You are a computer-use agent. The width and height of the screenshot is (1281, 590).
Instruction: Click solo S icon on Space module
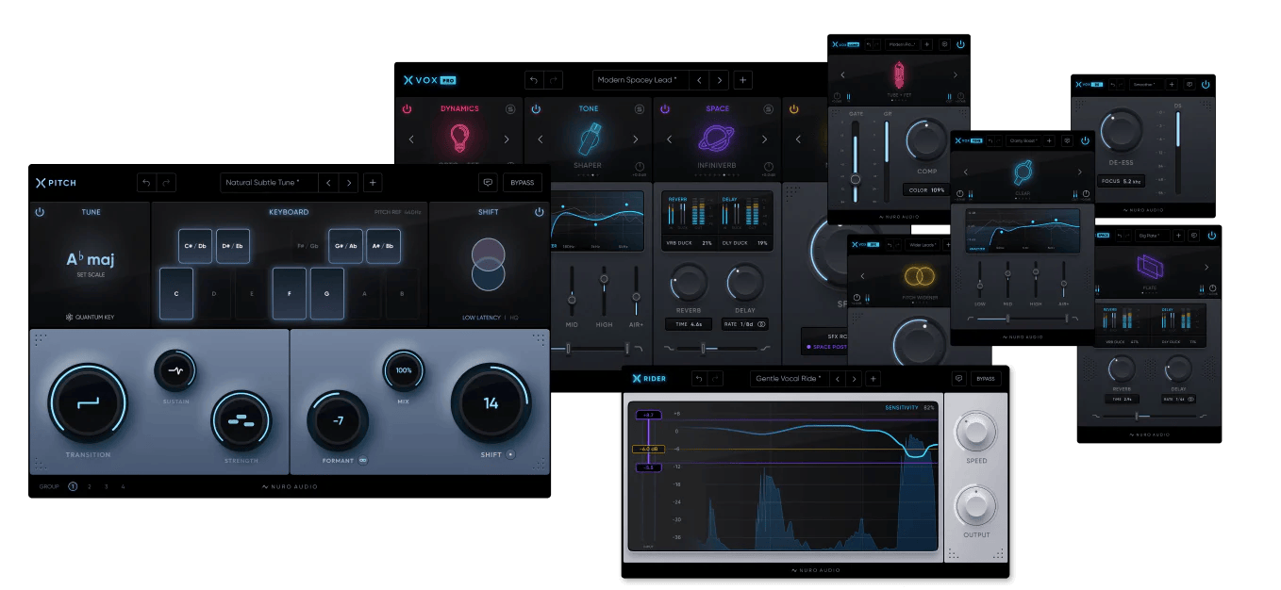point(769,109)
